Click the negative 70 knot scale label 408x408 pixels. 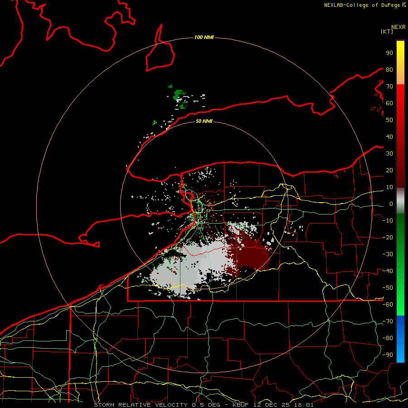click(388, 321)
